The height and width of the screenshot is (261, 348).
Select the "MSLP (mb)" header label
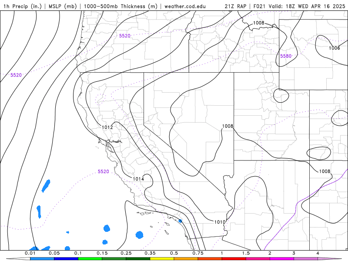point(63,6)
